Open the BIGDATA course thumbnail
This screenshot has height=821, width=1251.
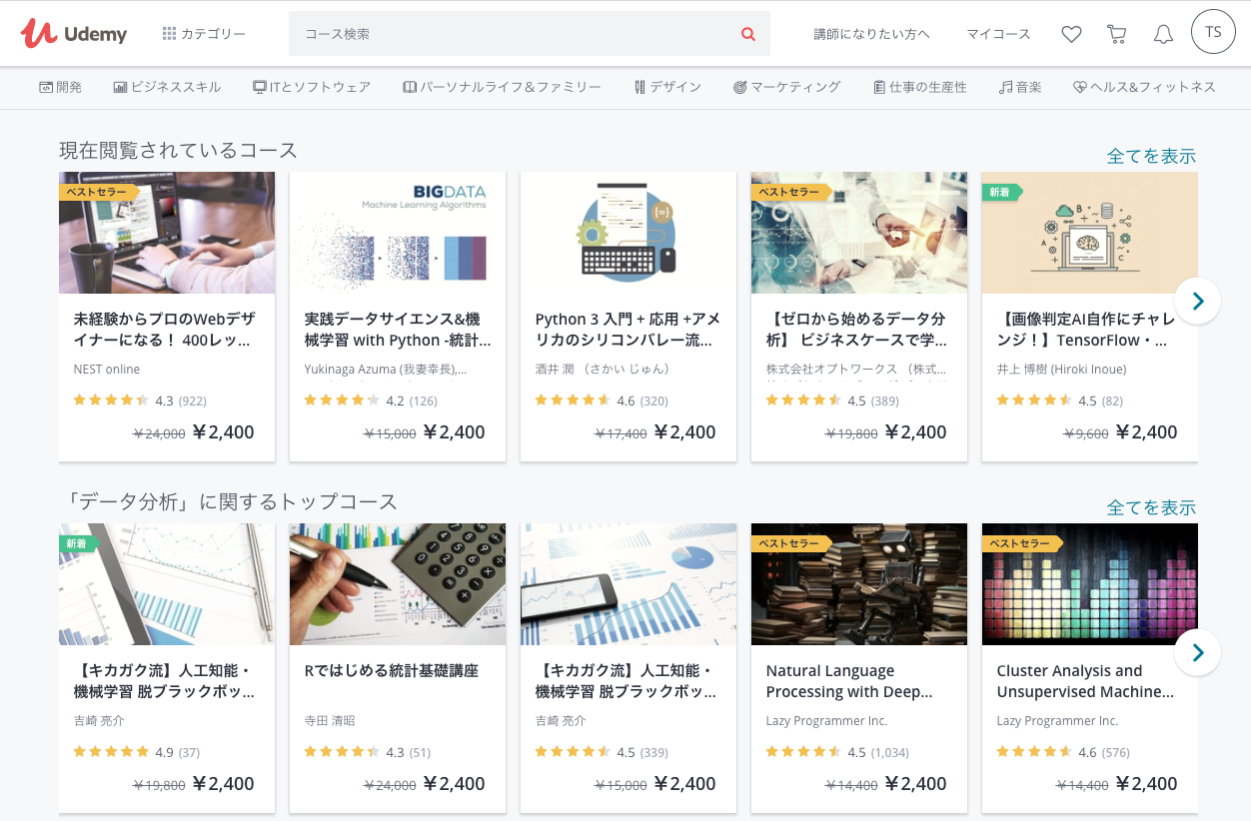398,233
